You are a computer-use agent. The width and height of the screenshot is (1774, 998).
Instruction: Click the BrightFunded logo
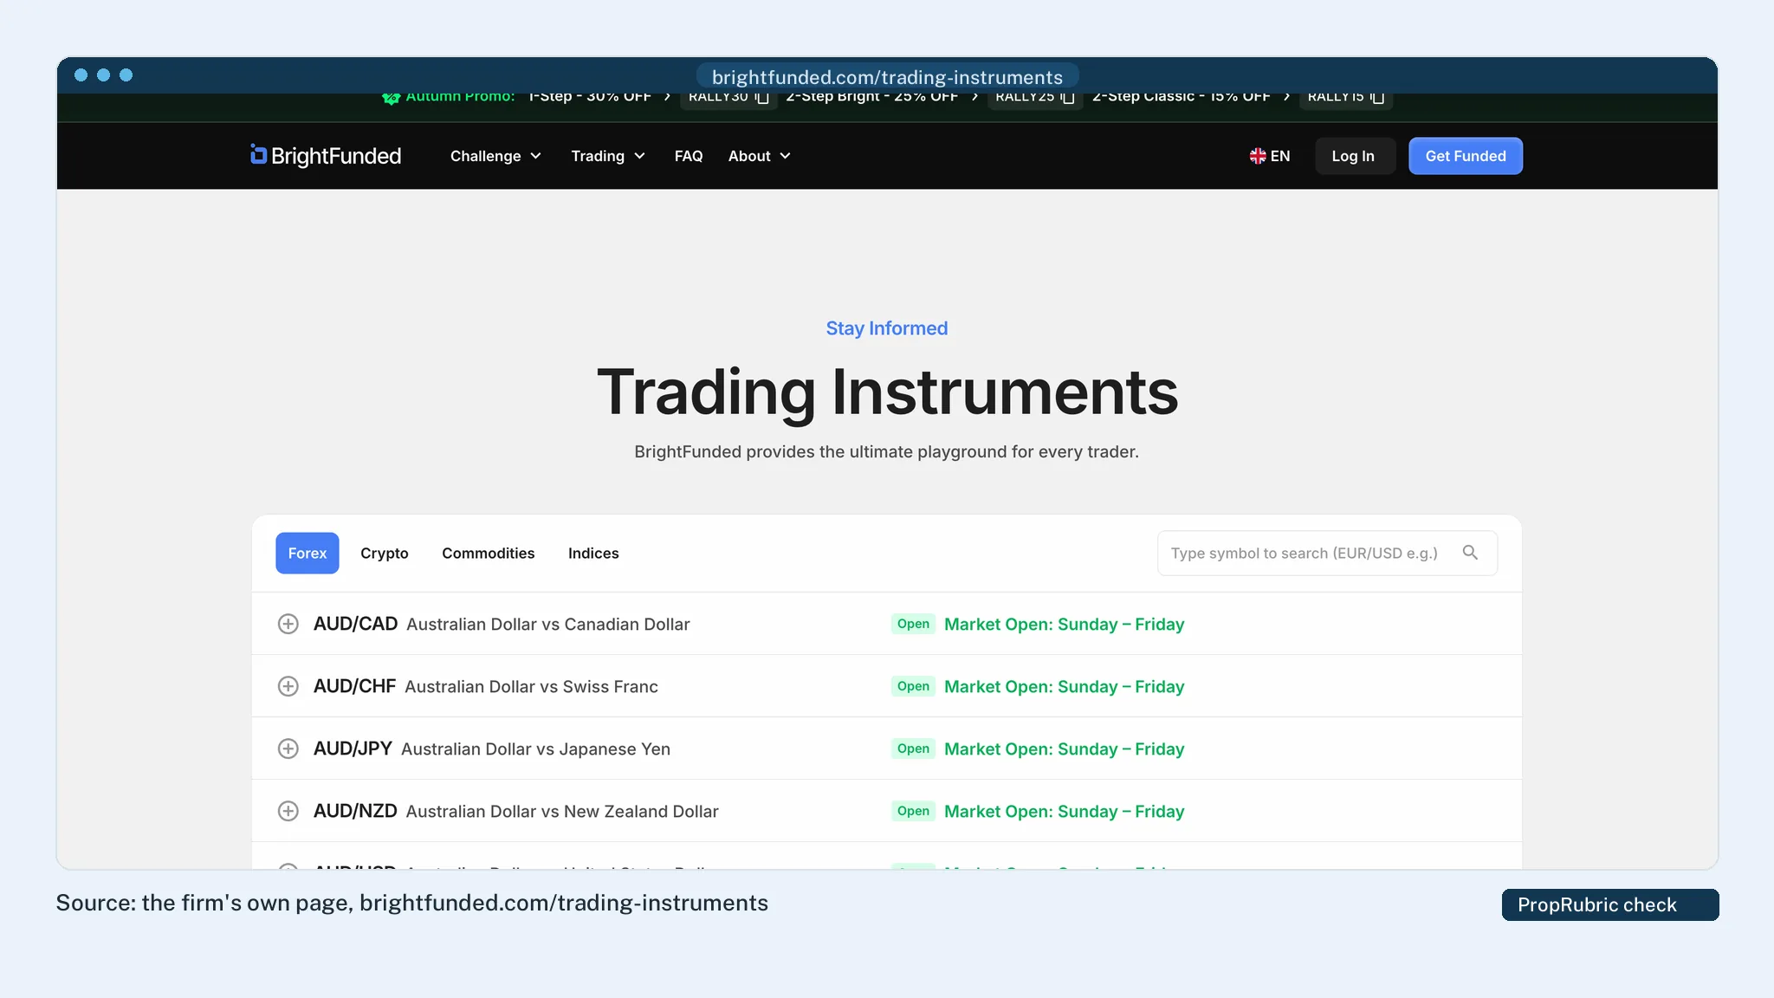tap(326, 156)
